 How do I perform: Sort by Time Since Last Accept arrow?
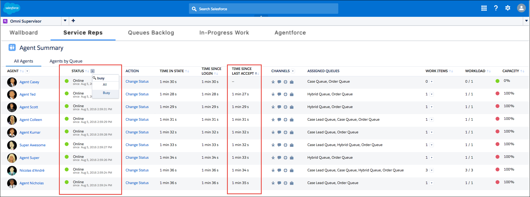point(257,74)
